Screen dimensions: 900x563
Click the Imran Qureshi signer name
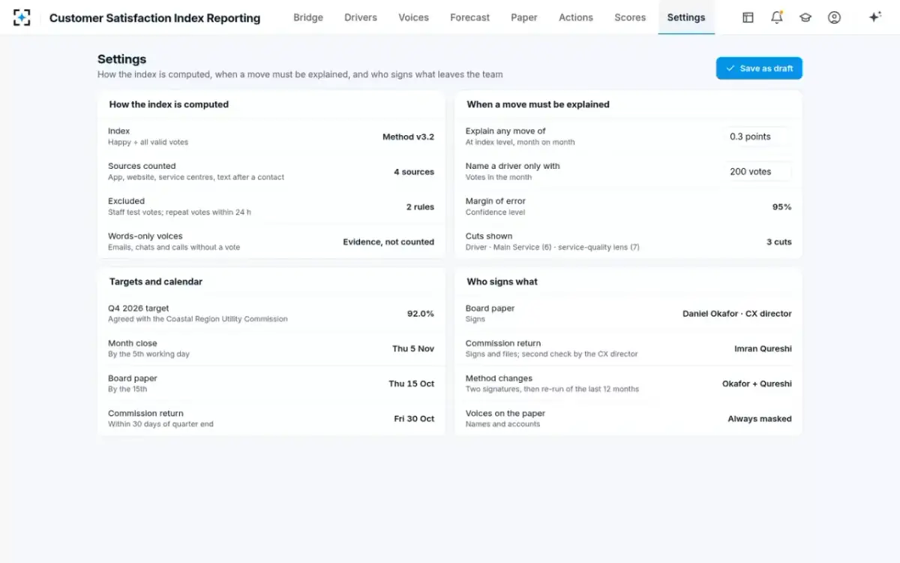(x=763, y=348)
